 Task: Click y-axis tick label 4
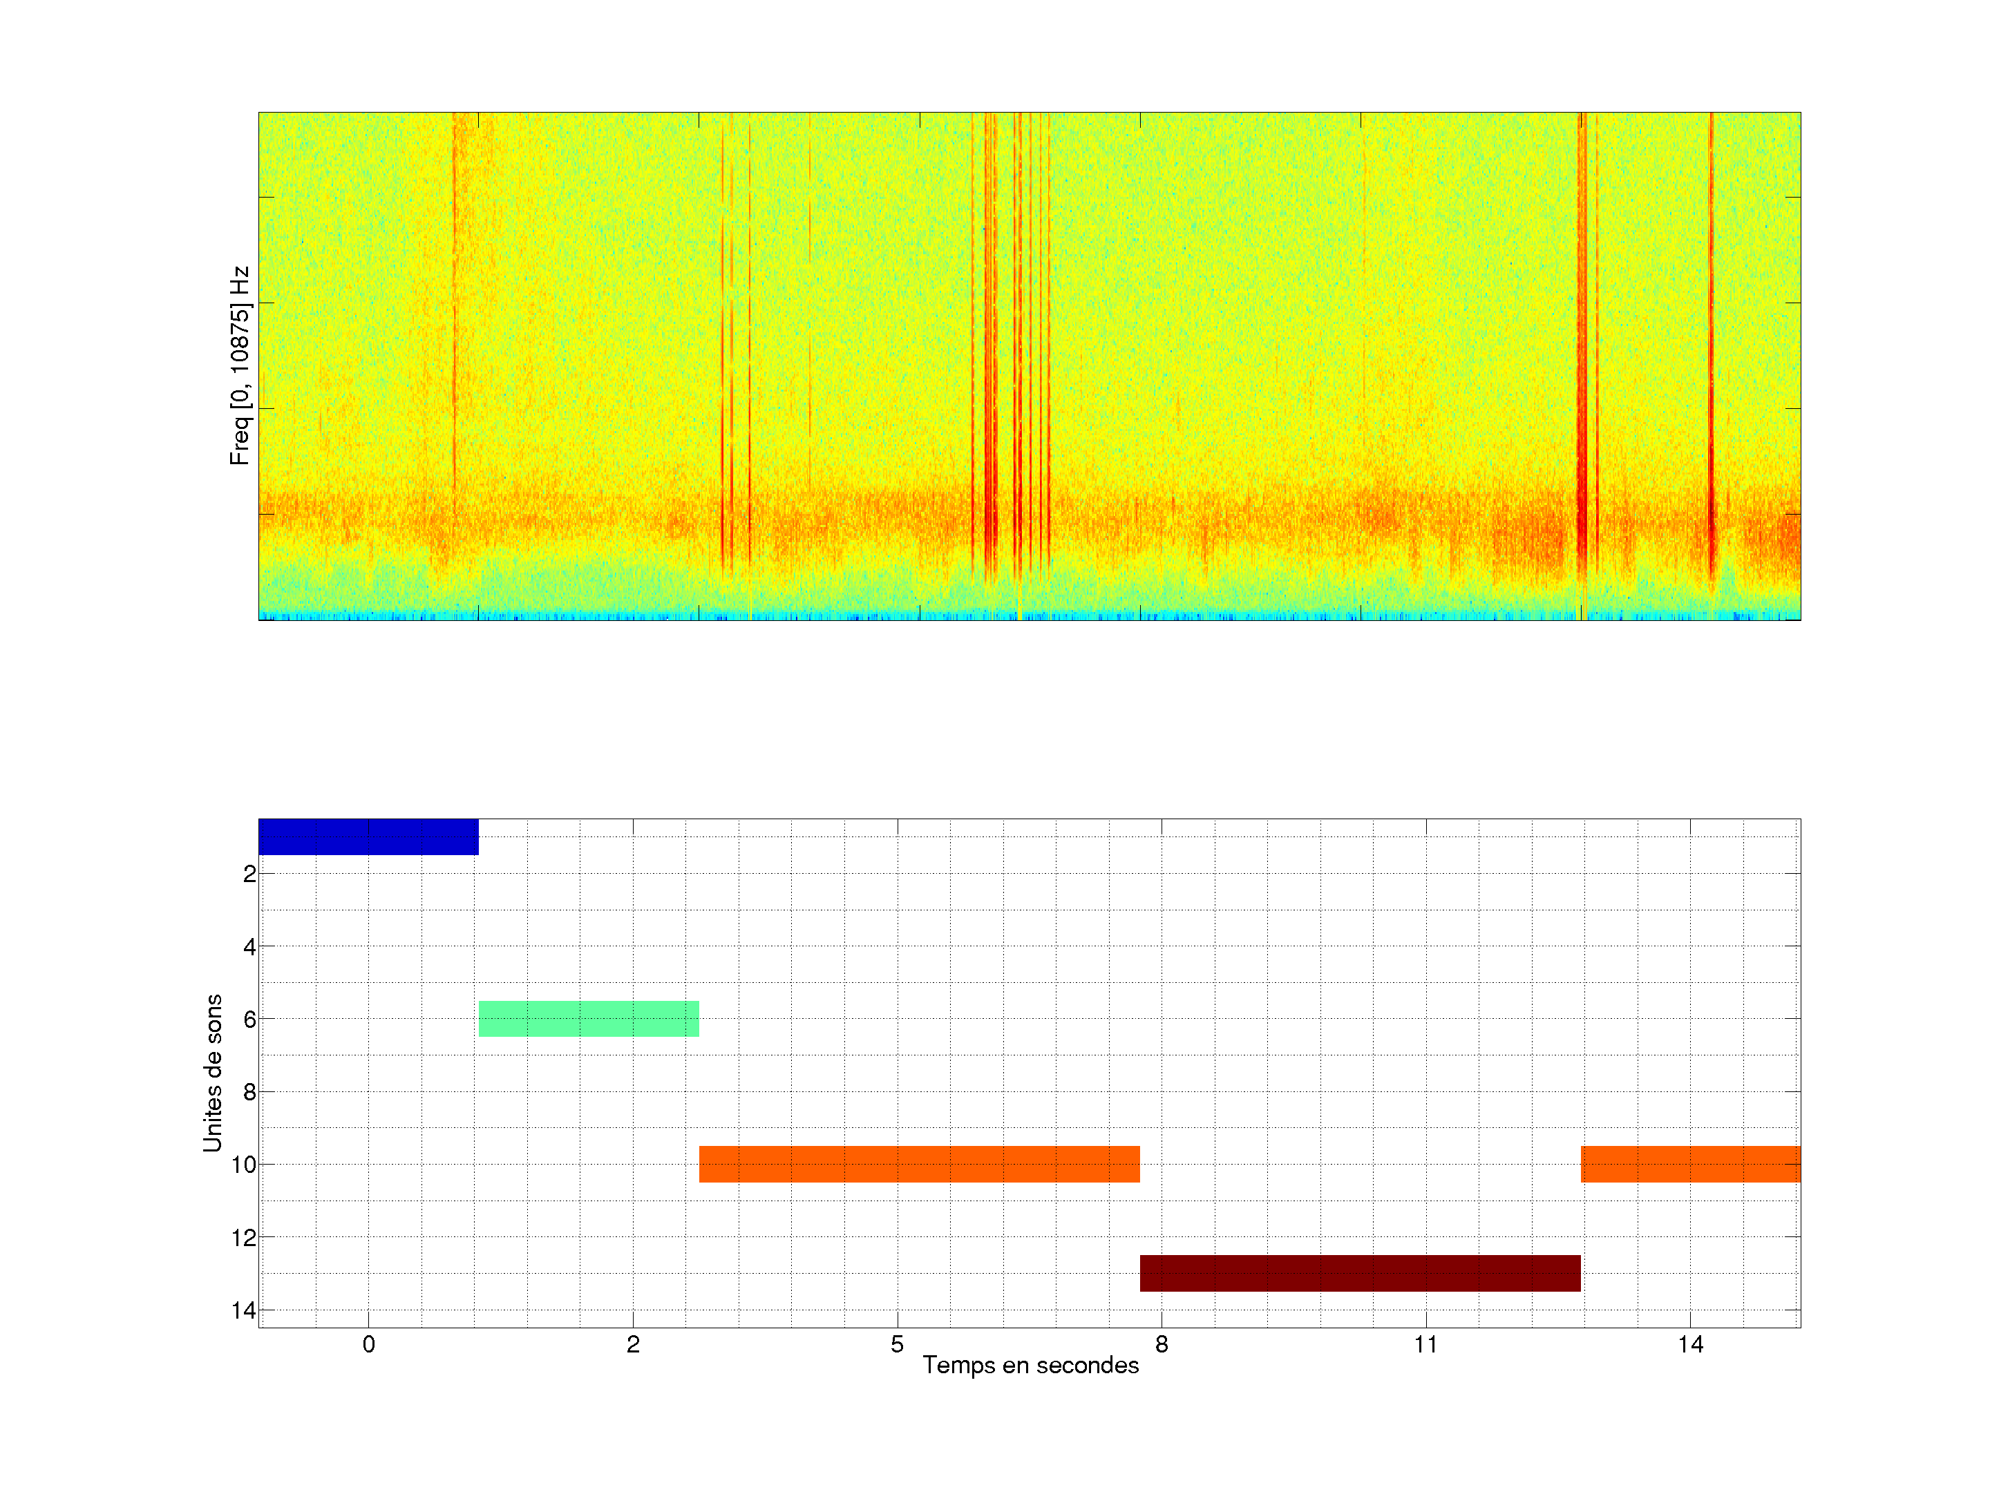pos(249,946)
